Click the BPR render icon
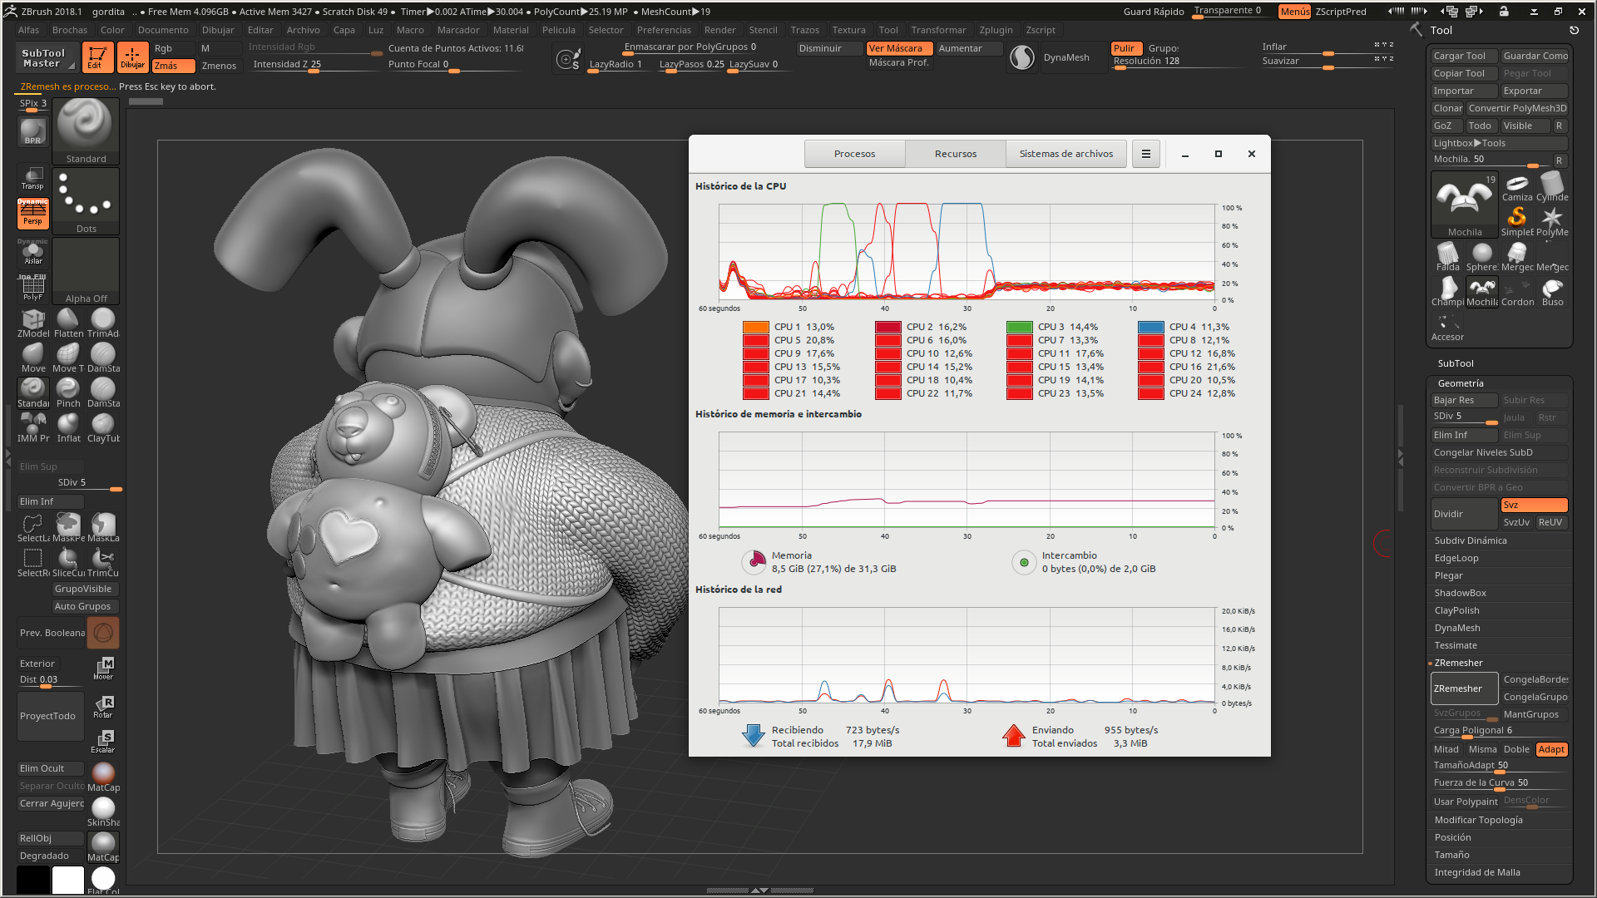 click(x=33, y=131)
